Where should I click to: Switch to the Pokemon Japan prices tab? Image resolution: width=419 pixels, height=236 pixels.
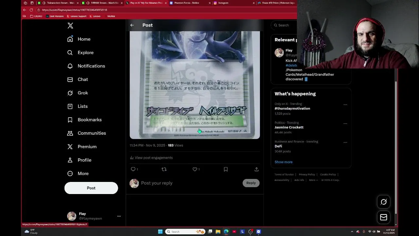(276, 3)
